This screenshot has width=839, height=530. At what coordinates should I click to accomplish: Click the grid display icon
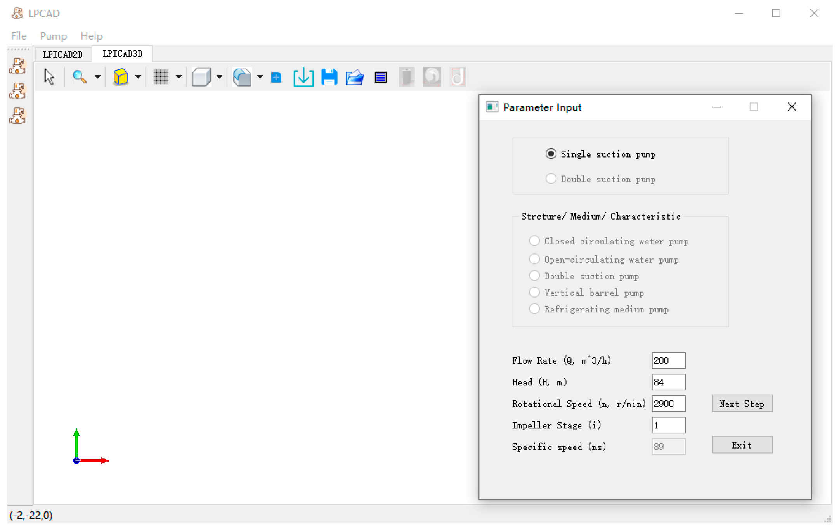[x=161, y=77]
